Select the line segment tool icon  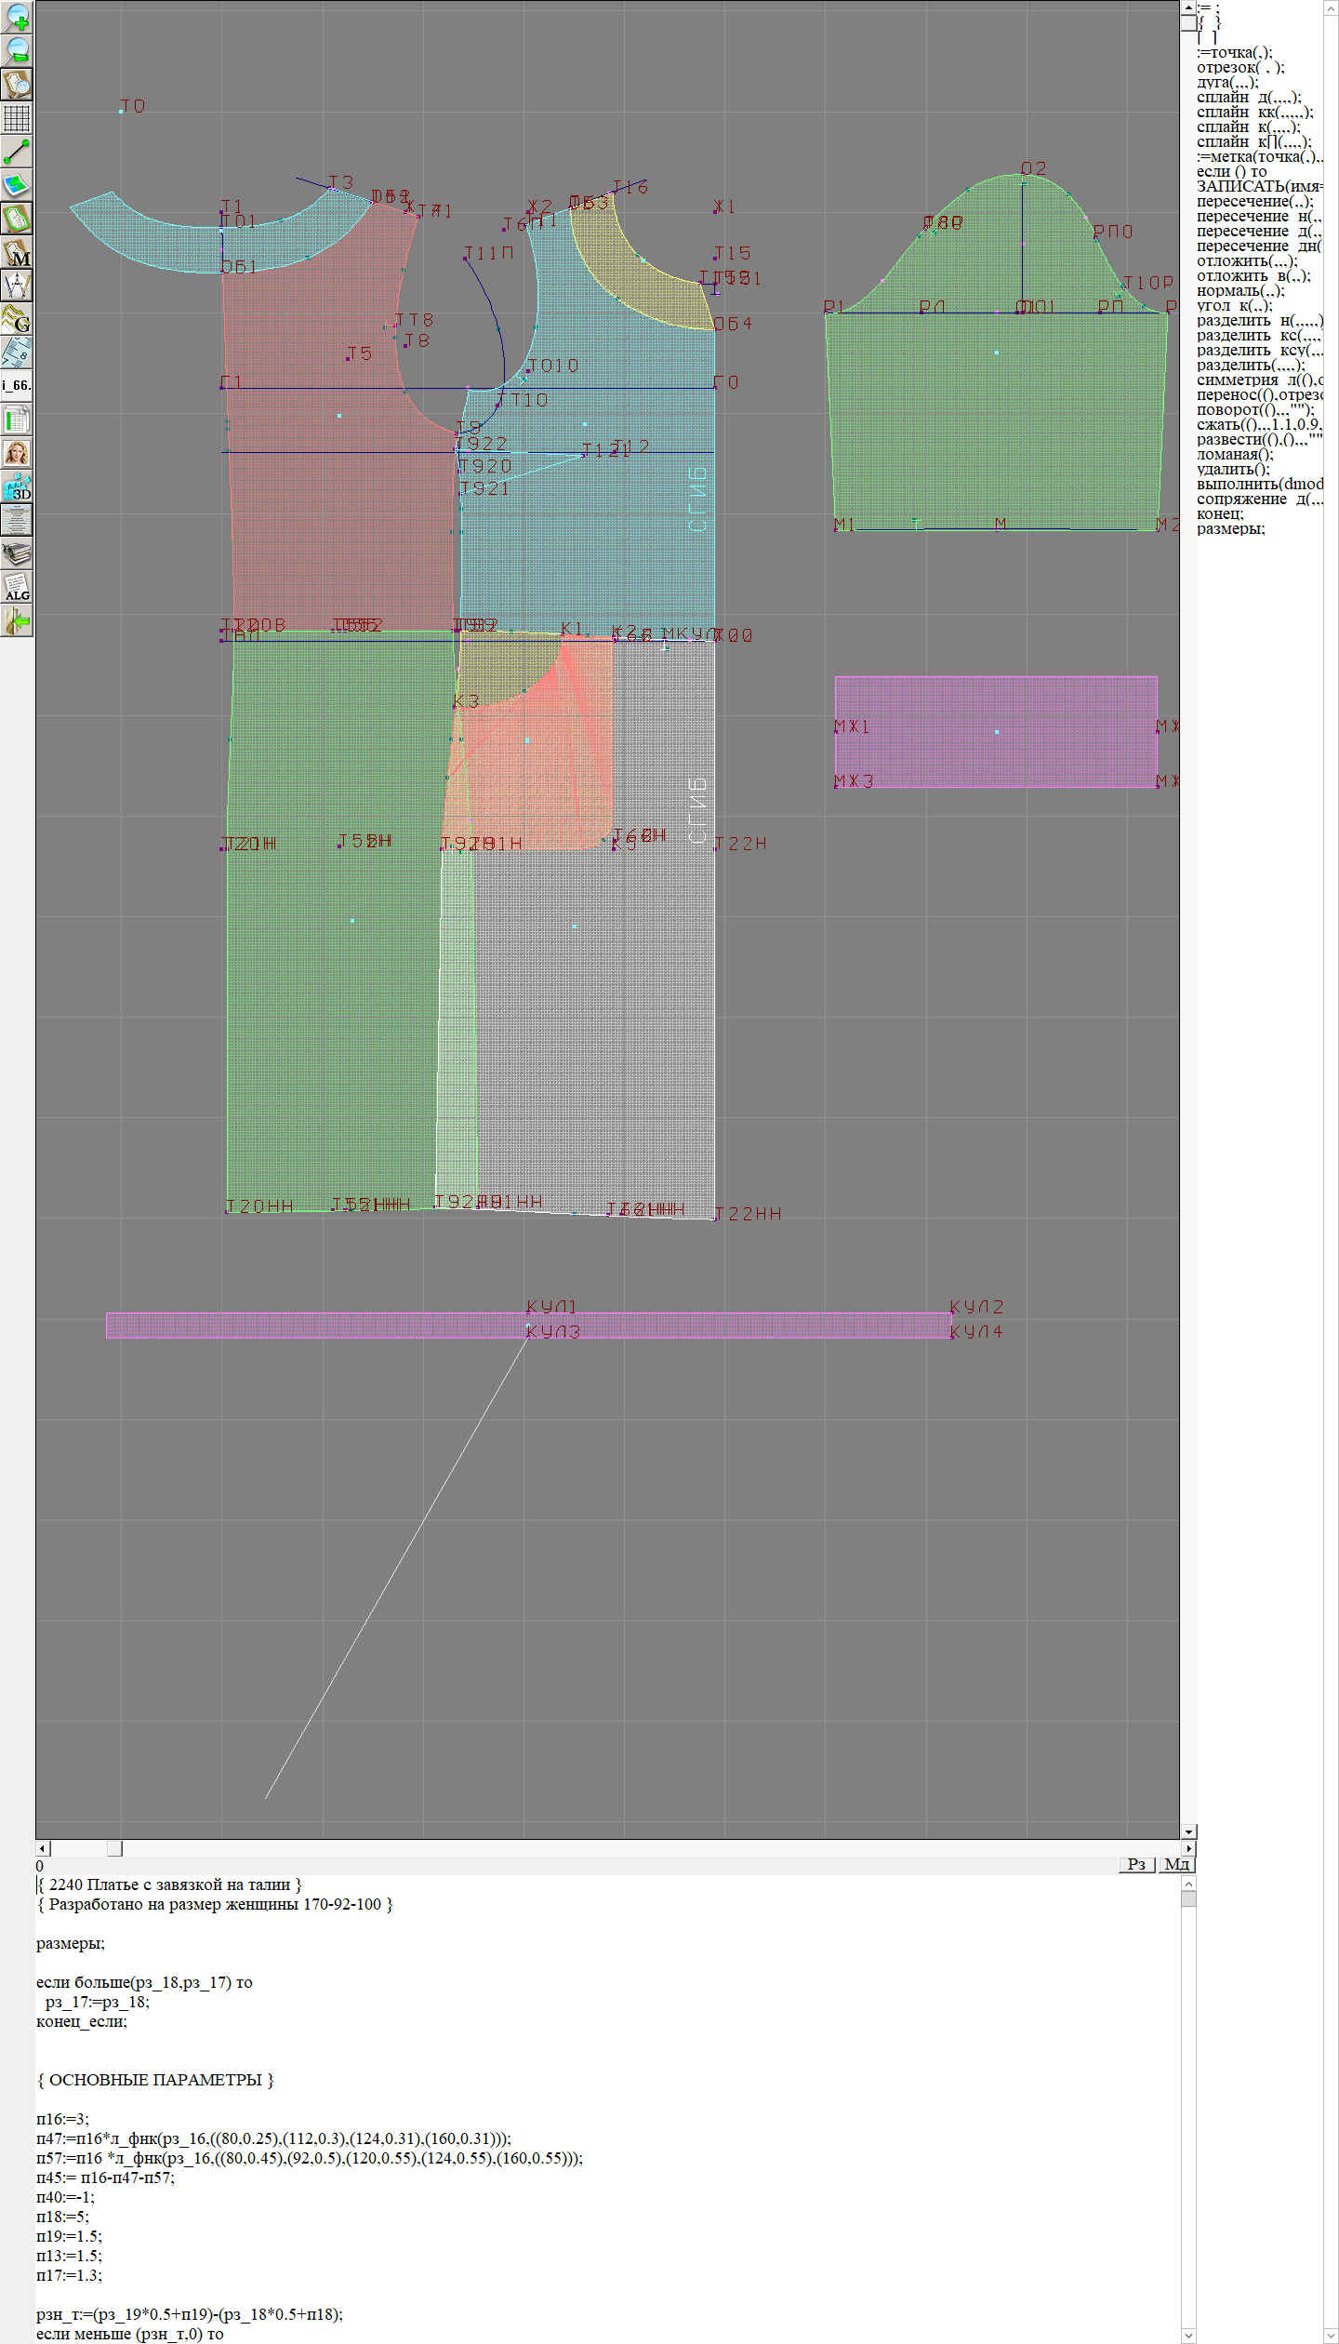(x=17, y=152)
